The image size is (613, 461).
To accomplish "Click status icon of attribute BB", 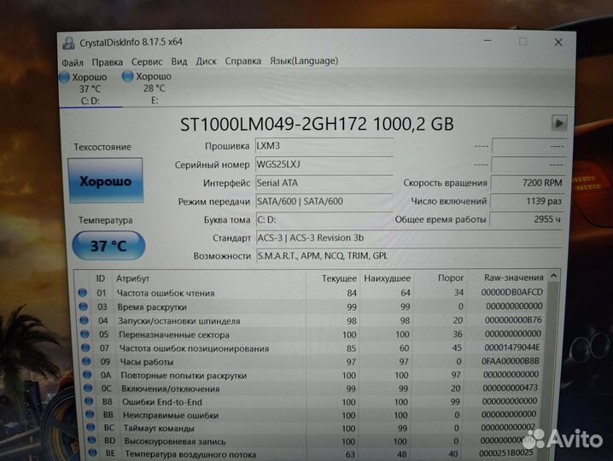I will click(90, 415).
